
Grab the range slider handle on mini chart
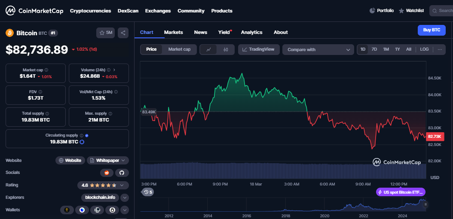(425, 204)
